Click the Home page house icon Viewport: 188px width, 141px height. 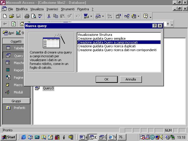tap(22, 24)
